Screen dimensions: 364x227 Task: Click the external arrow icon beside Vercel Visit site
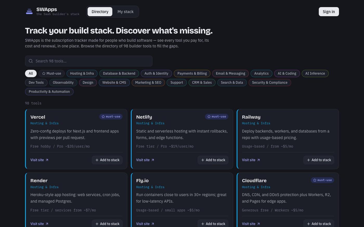[47, 160]
